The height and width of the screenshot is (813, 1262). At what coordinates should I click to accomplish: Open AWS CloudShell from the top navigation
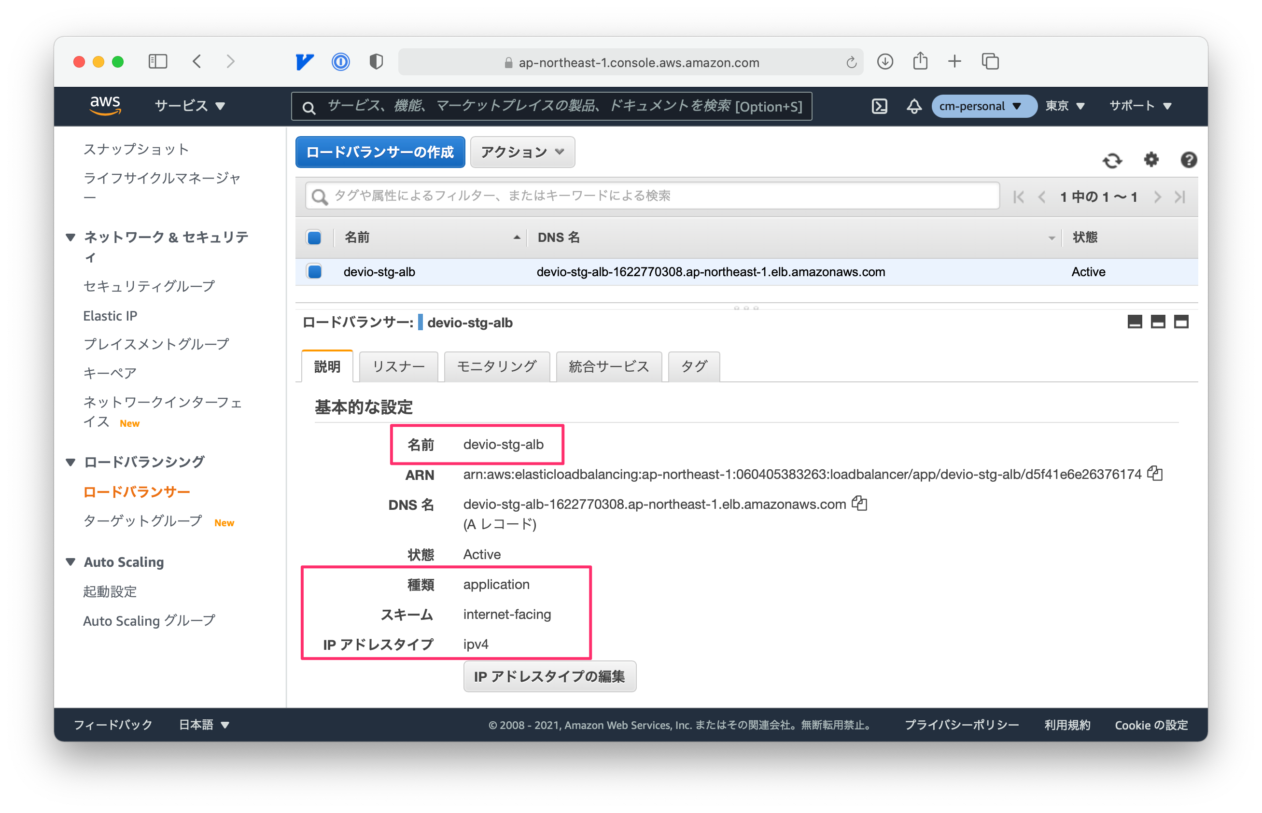879,106
